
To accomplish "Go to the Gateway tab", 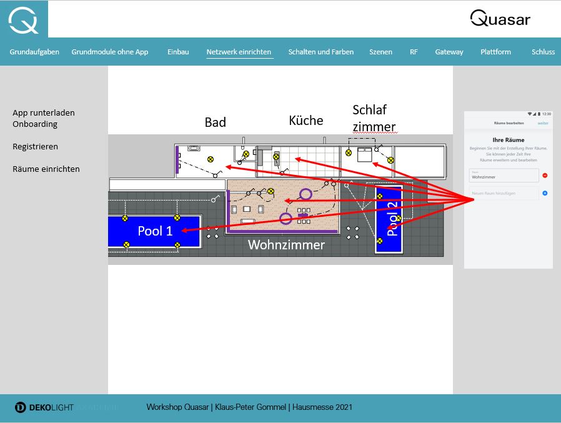I will point(449,52).
